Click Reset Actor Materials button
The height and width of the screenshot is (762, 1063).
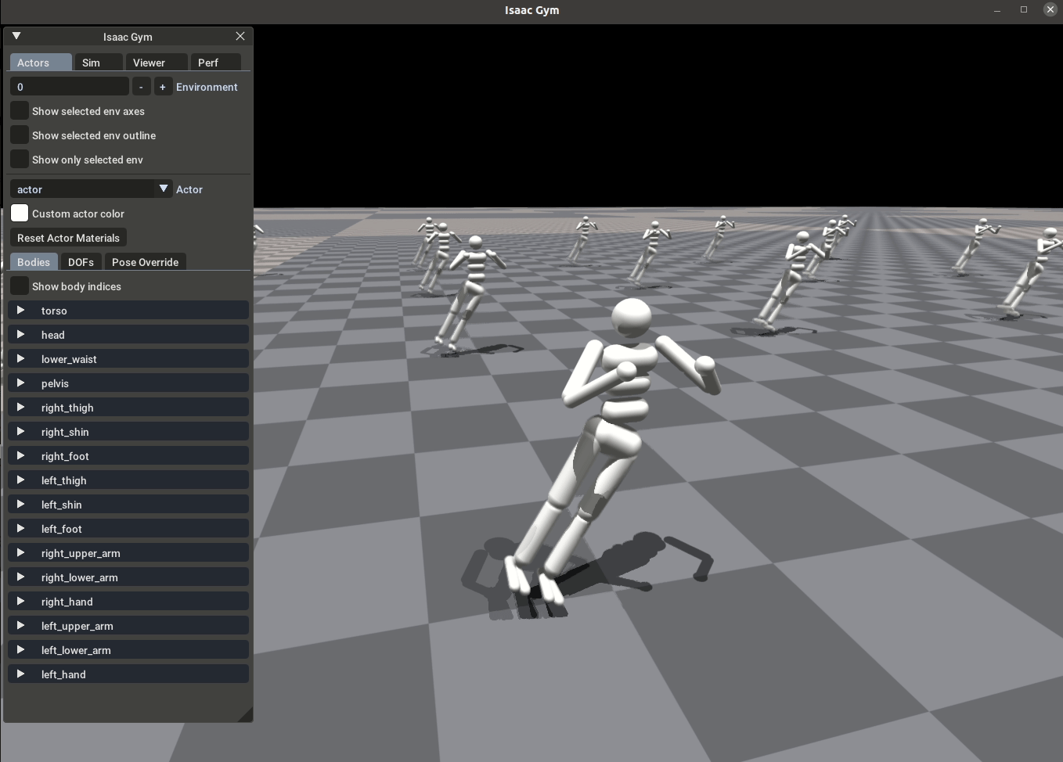pyautogui.click(x=68, y=238)
